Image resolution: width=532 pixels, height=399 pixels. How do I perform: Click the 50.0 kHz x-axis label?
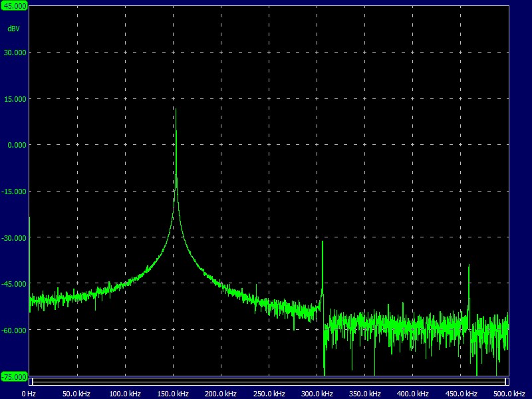(x=76, y=394)
